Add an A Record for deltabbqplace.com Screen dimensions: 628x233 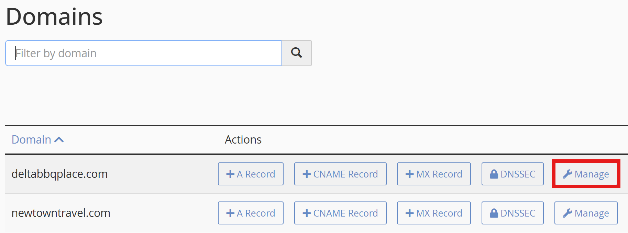(x=251, y=174)
